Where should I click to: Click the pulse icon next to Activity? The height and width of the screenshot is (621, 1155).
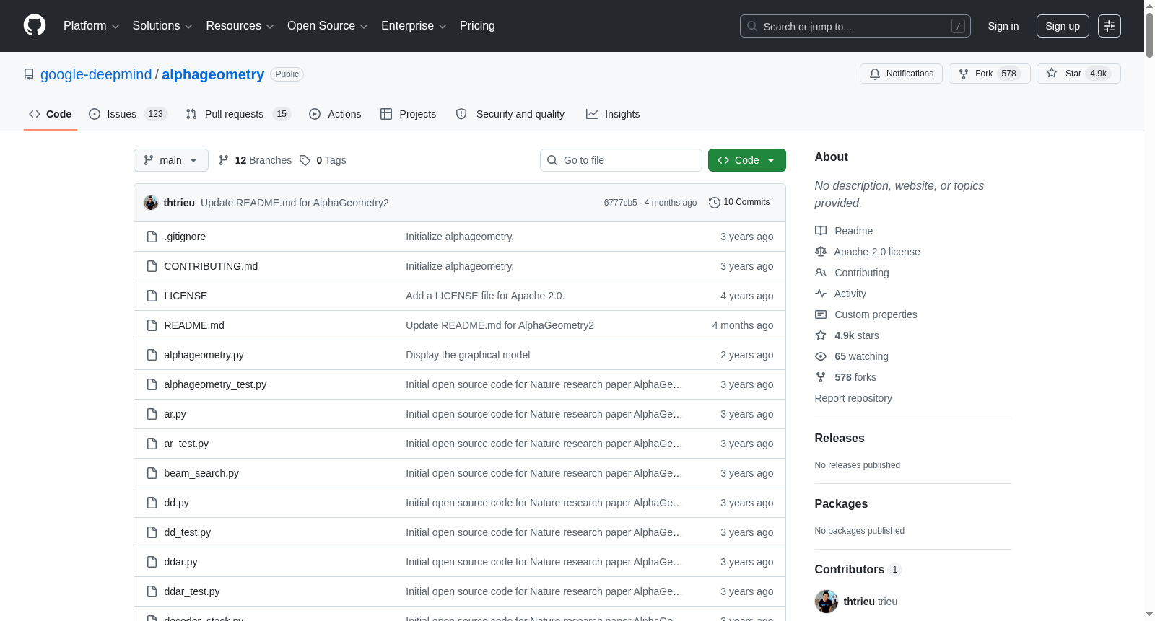(821, 294)
